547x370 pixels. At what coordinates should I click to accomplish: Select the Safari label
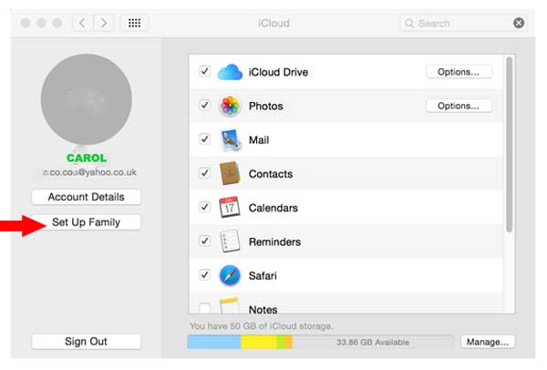(263, 275)
